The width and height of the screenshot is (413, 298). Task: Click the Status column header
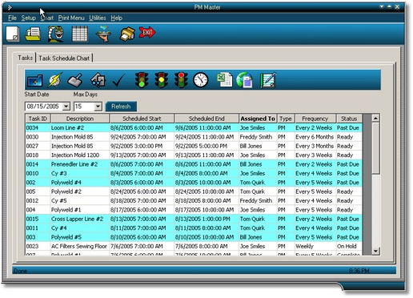click(349, 119)
